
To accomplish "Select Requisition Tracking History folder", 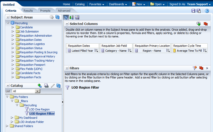I will click(x=37, y=61).
